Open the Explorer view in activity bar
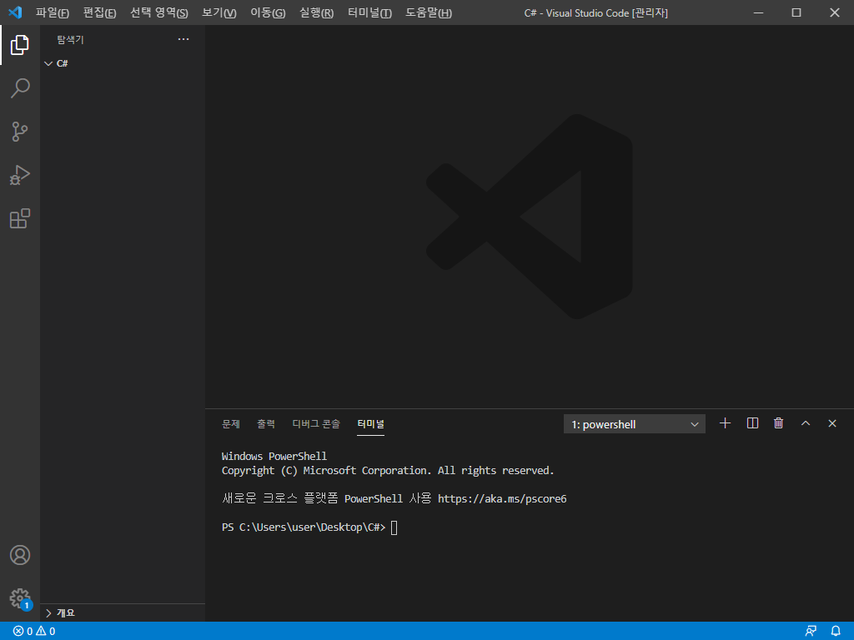This screenshot has width=854, height=640. tap(20, 45)
